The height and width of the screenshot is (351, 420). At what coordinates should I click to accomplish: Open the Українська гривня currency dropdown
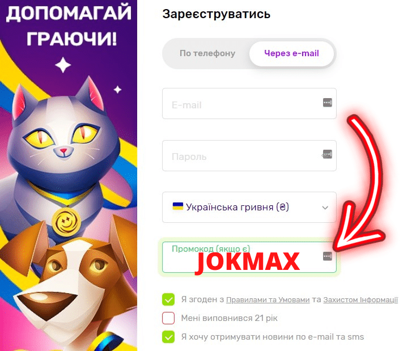point(249,207)
